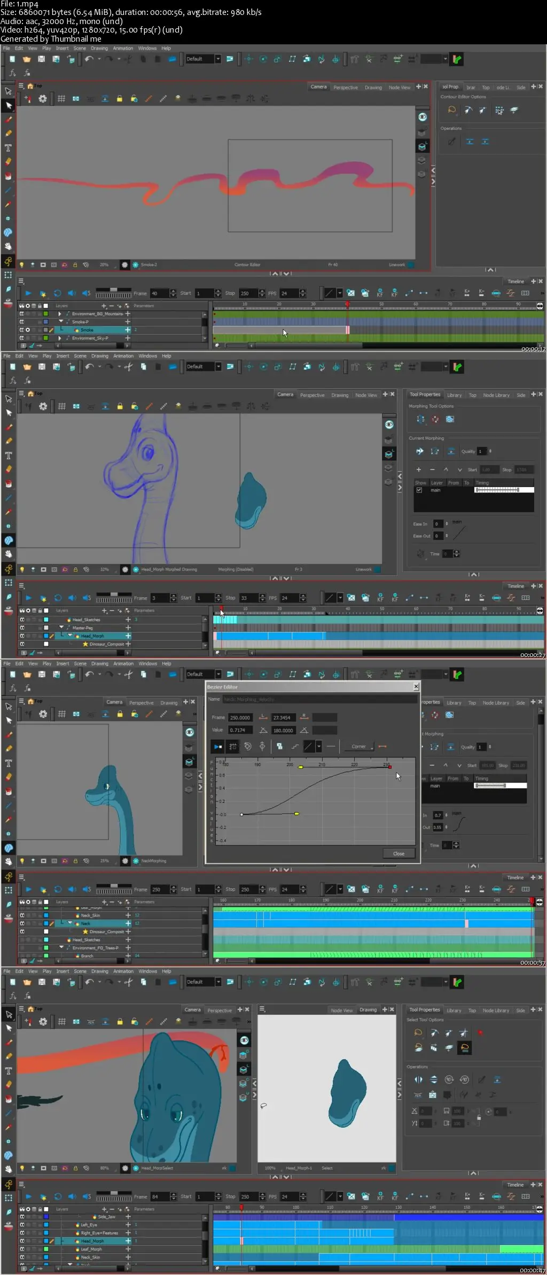Click the grid icon in the Bezier Editor toolbar

233,747
